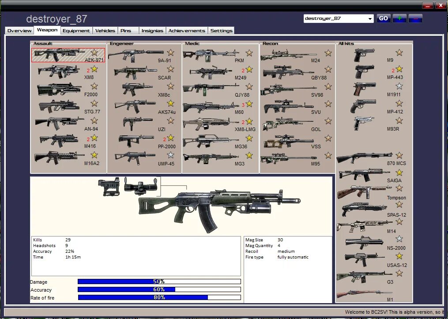Switch to the Achievements tab
This screenshot has width=448, height=319.
(187, 30)
